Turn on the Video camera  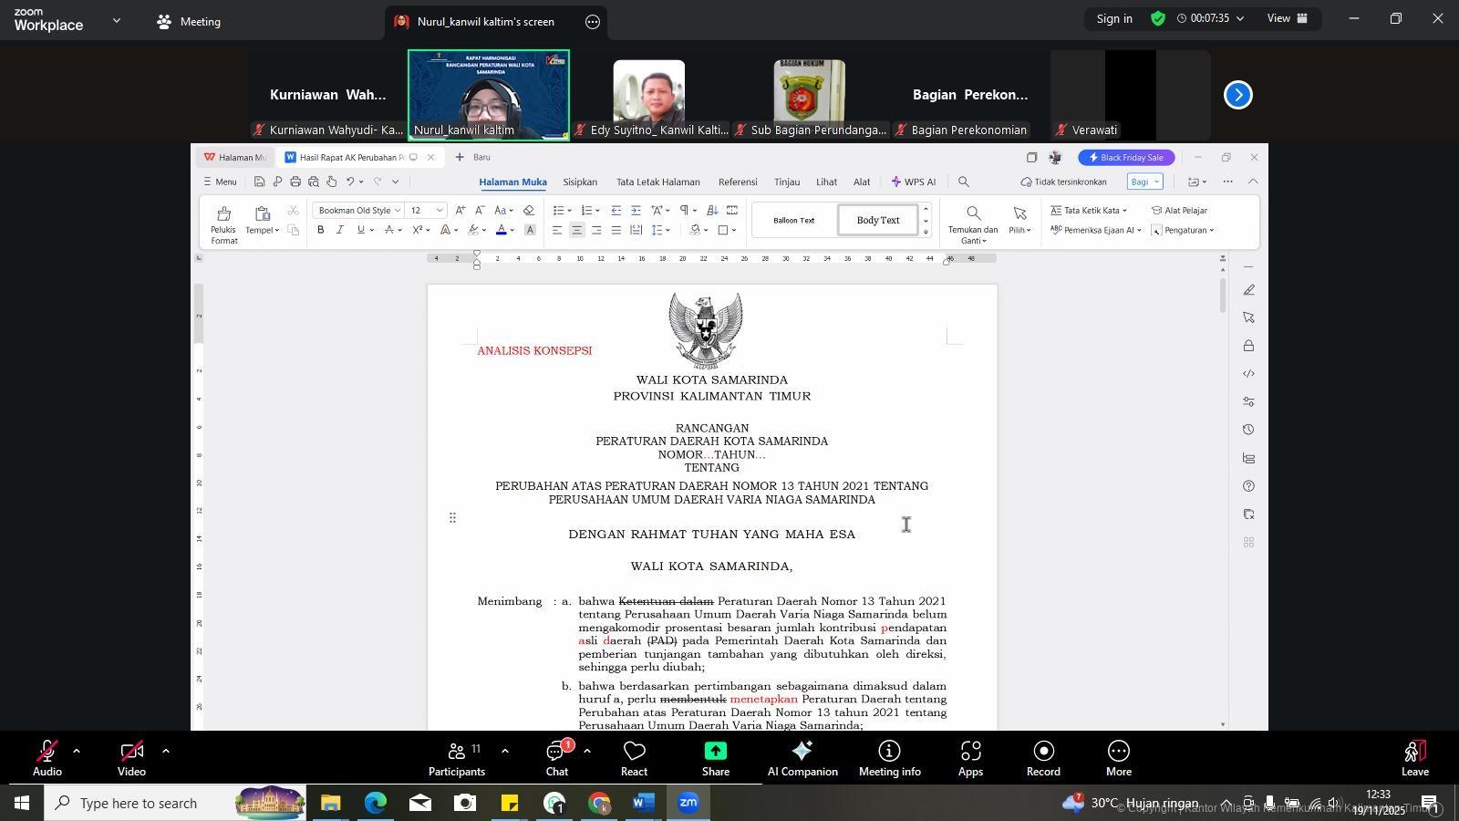pos(131,757)
